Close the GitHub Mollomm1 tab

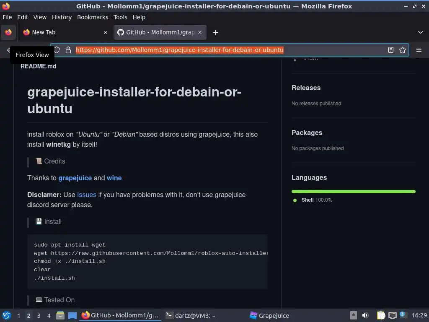(x=200, y=32)
